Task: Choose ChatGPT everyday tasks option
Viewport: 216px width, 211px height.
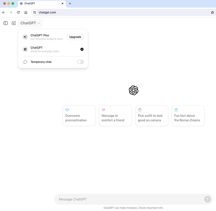Action: coord(53,49)
